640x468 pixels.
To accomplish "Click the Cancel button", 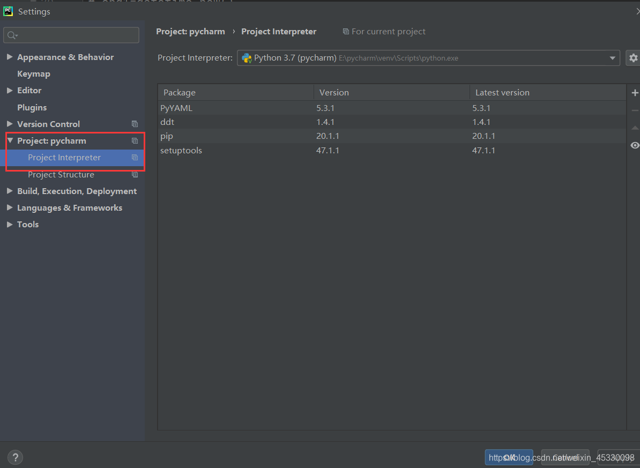I will pyautogui.click(x=565, y=457).
